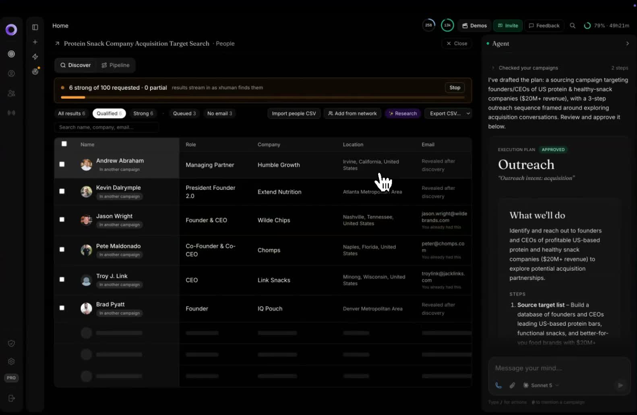Open the lightning bolt actions icon
Screen dimensions: 637x415
tap(35, 57)
